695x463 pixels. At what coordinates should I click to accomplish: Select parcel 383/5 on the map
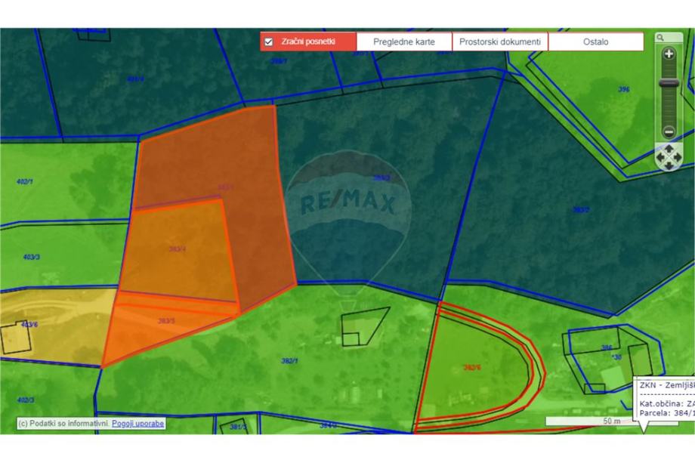point(166,321)
